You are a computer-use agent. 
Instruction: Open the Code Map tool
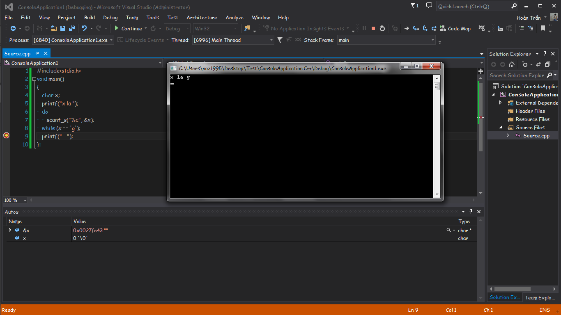click(x=455, y=28)
